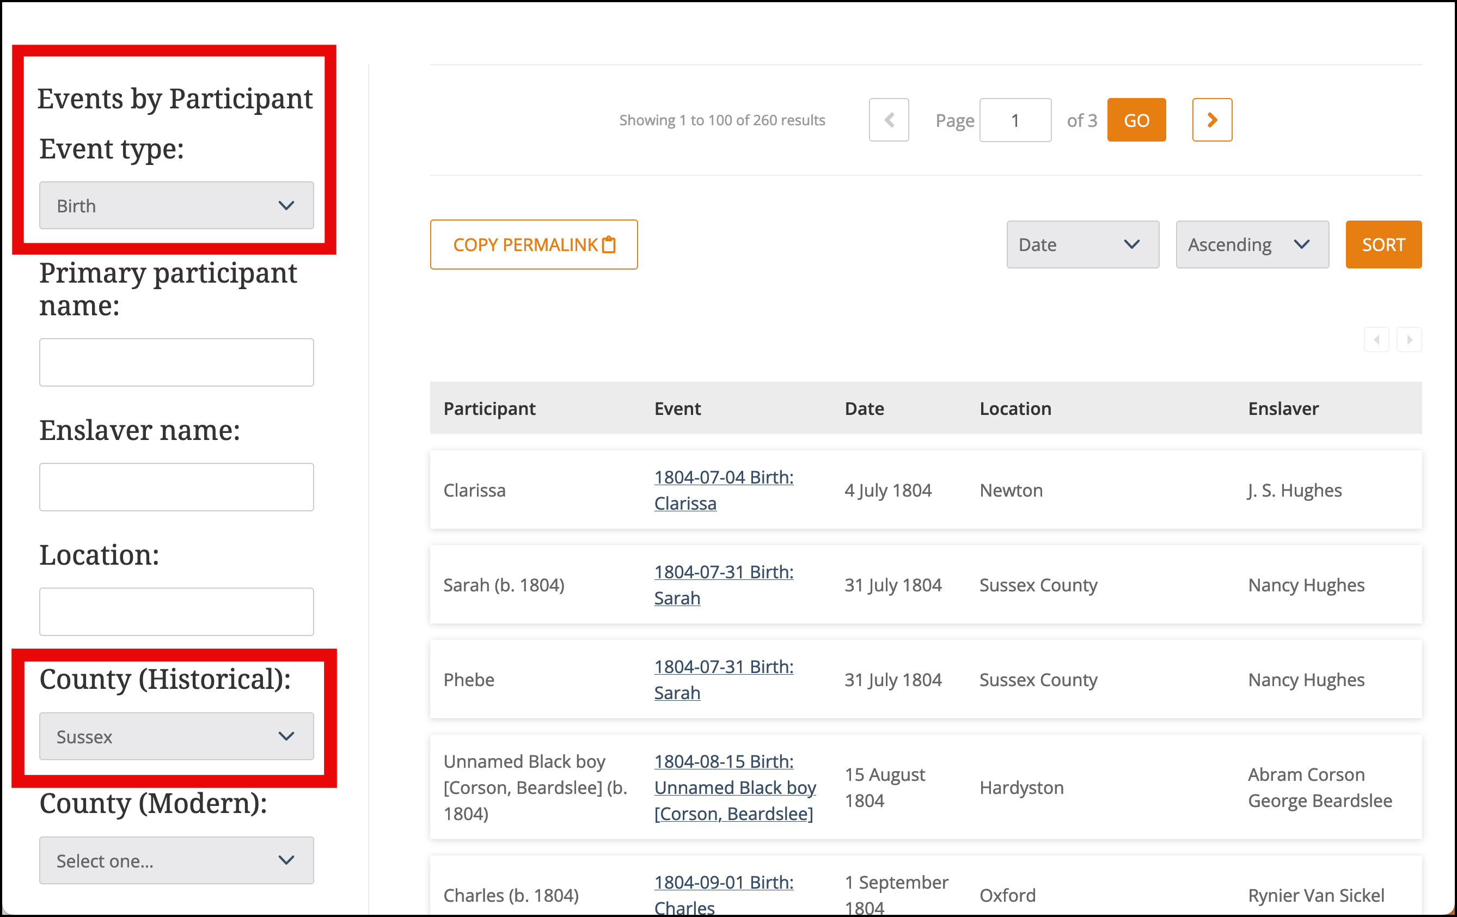
Task: Open the Ascending sort order dropdown
Action: [1252, 244]
